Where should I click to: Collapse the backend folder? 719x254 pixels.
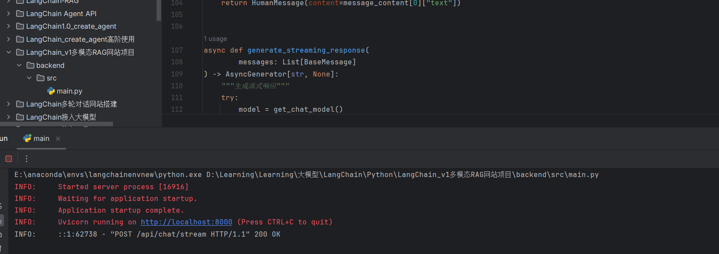coord(19,65)
